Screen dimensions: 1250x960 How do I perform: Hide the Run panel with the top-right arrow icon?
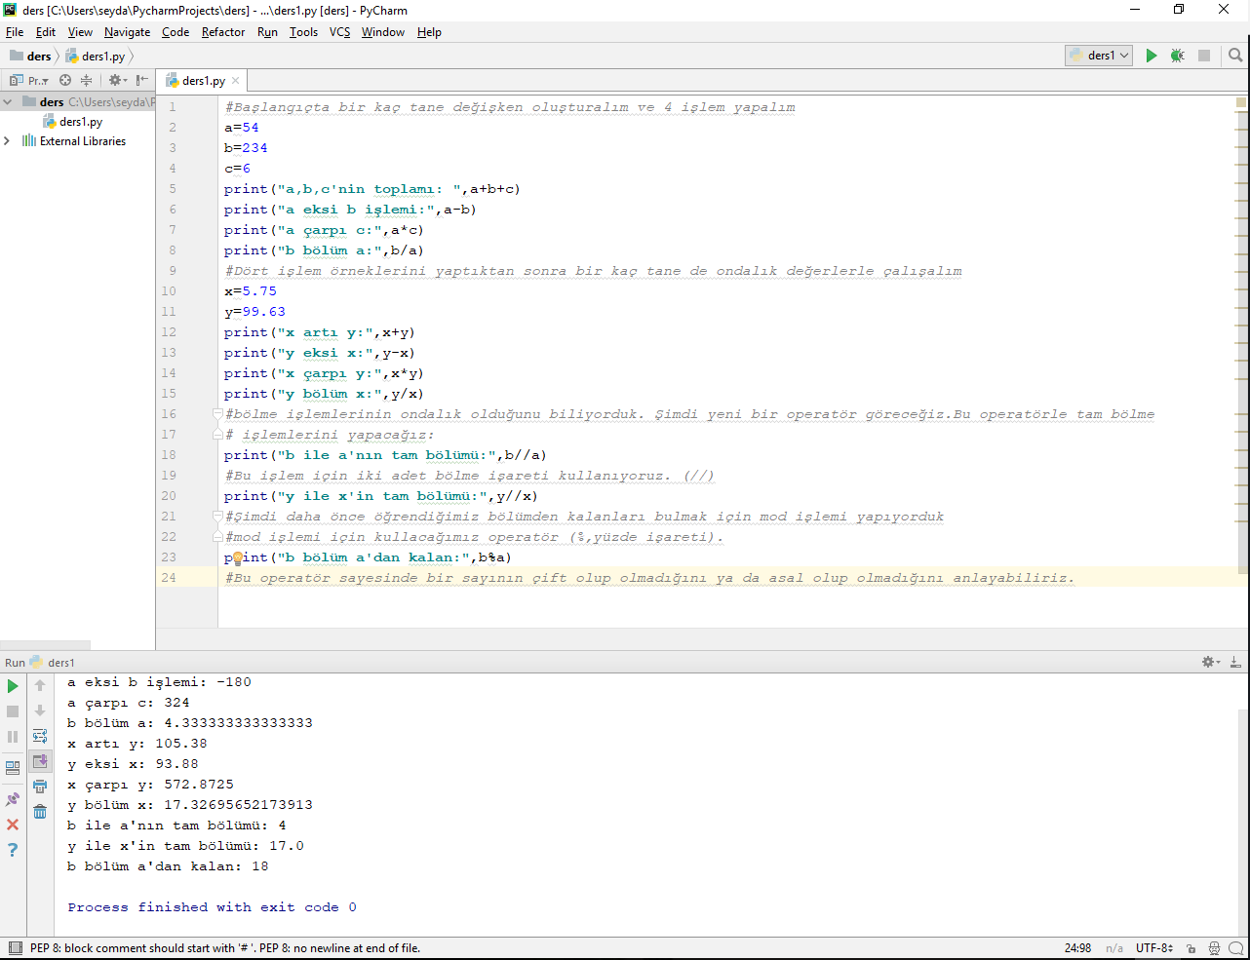pyautogui.click(x=1235, y=662)
